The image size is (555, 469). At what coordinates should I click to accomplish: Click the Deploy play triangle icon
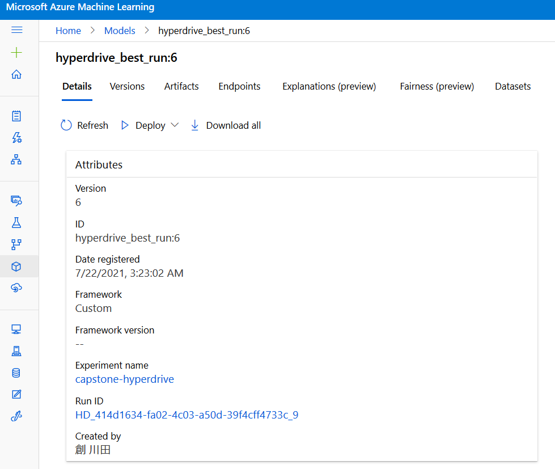click(125, 125)
